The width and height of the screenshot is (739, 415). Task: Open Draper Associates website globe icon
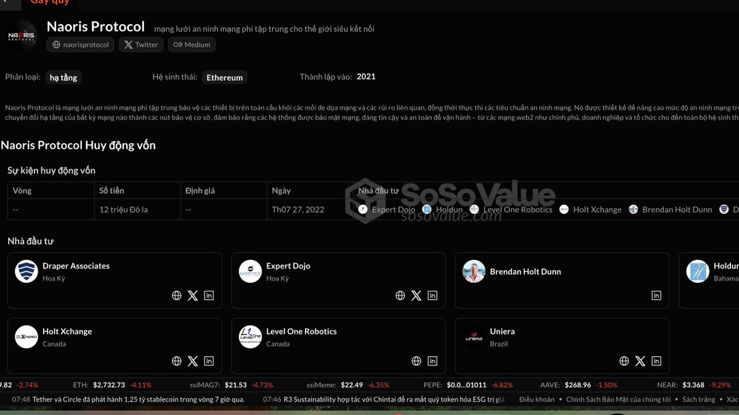[177, 296]
